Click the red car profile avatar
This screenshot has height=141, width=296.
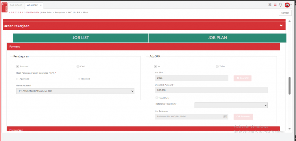tap(287, 5)
